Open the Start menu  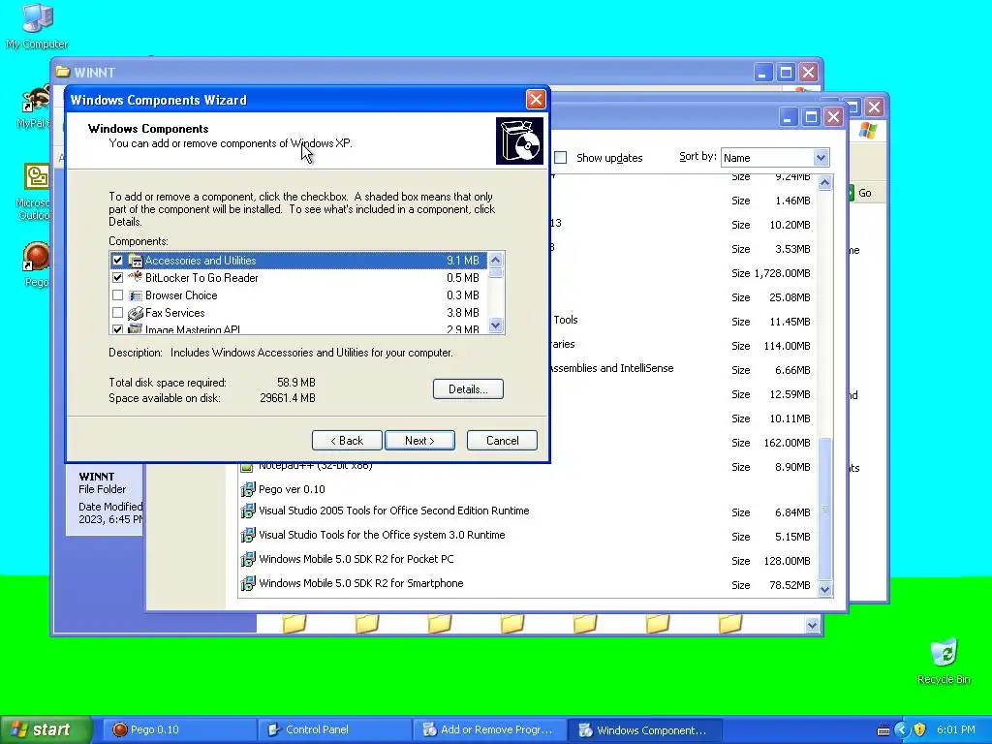(x=46, y=729)
